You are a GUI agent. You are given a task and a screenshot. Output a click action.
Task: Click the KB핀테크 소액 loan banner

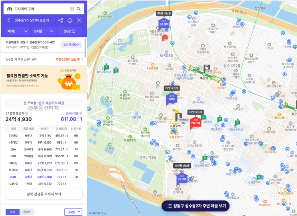(44, 79)
